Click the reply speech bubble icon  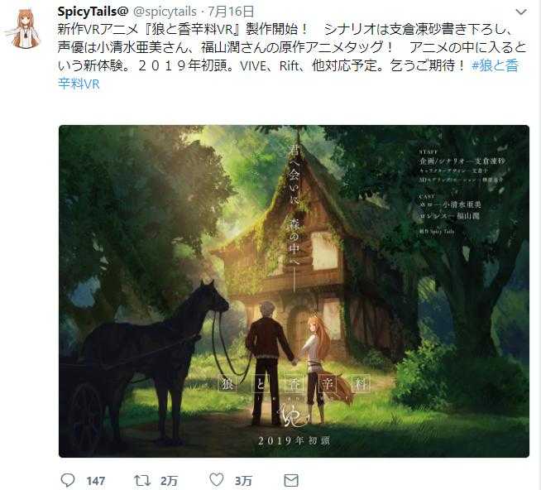pos(68,480)
